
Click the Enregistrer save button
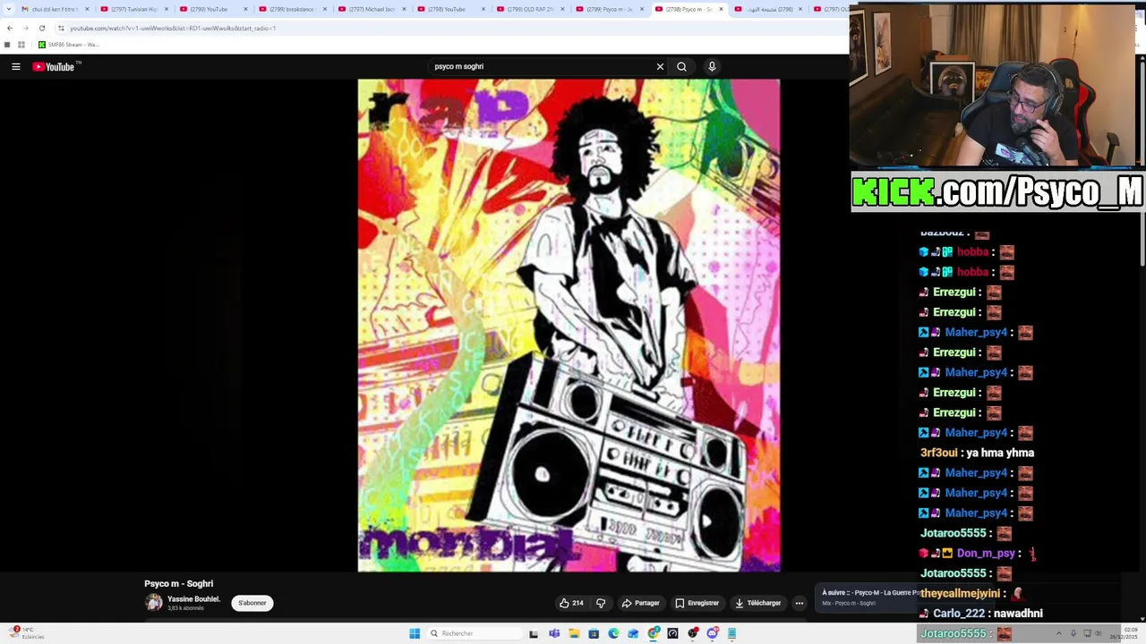coord(697,603)
